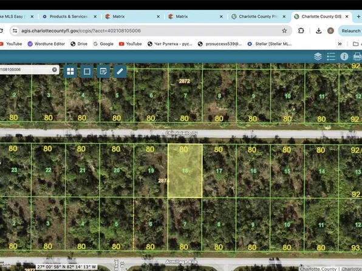This screenshot has width=362, height=271.
Task: Open browser downloads icon
Action: (x=319, y=31)
